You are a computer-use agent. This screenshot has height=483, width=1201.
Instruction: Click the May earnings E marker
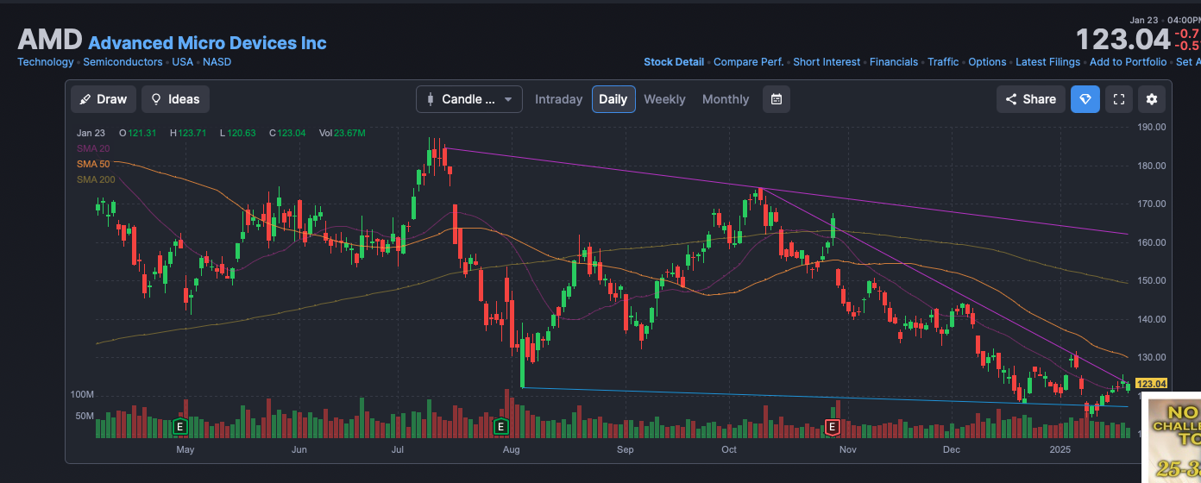tap(180, 426)
